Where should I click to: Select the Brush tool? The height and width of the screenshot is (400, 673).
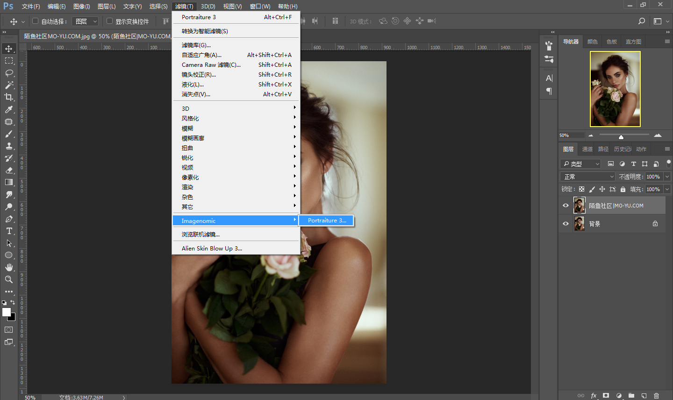pyautogui.click(x=9, y=134)
